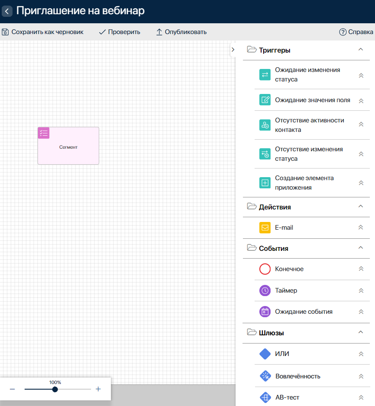Collapse the Конечное item double chevron
Screen dimensions: 375x406
(x=361, y=269)
